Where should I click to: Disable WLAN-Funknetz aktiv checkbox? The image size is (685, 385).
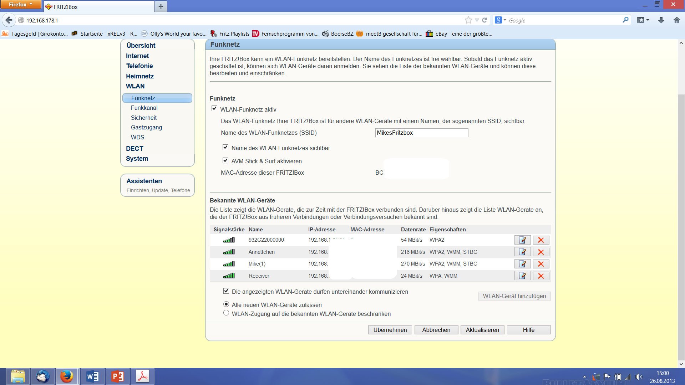click(214, 109)
